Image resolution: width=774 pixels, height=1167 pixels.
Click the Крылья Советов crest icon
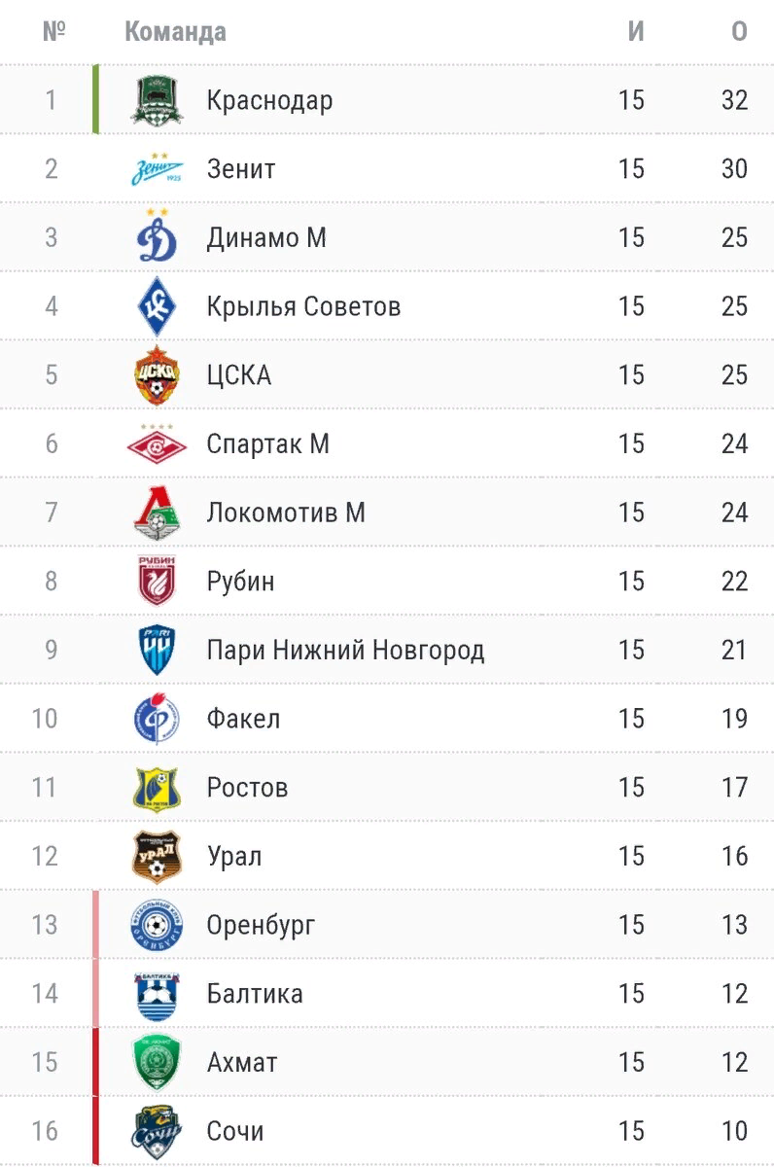157,306
